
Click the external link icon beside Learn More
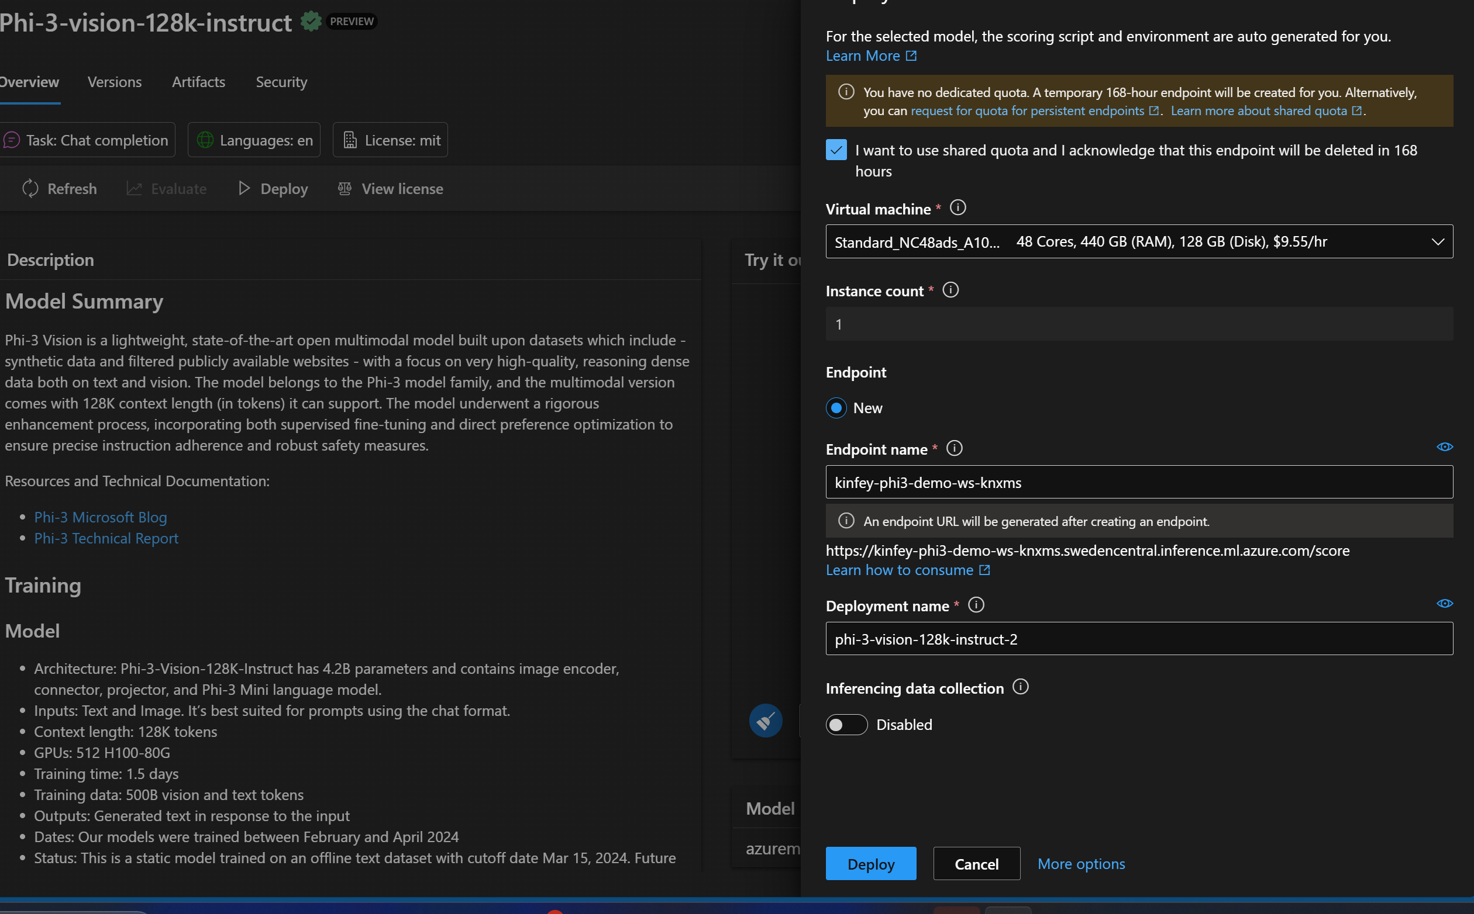(x=911, y=56)
